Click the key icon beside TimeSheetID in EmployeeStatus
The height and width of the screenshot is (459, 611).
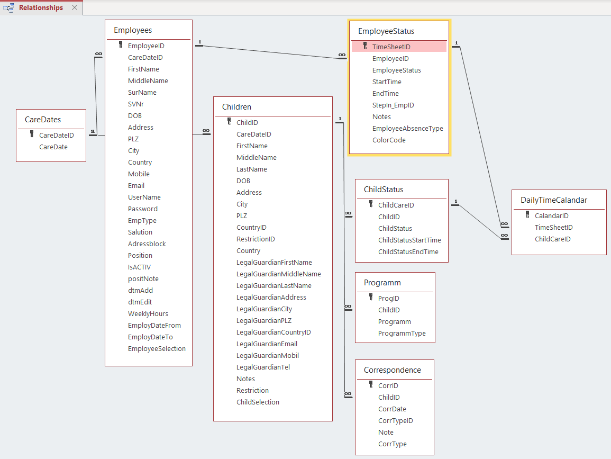pos(365,46)
